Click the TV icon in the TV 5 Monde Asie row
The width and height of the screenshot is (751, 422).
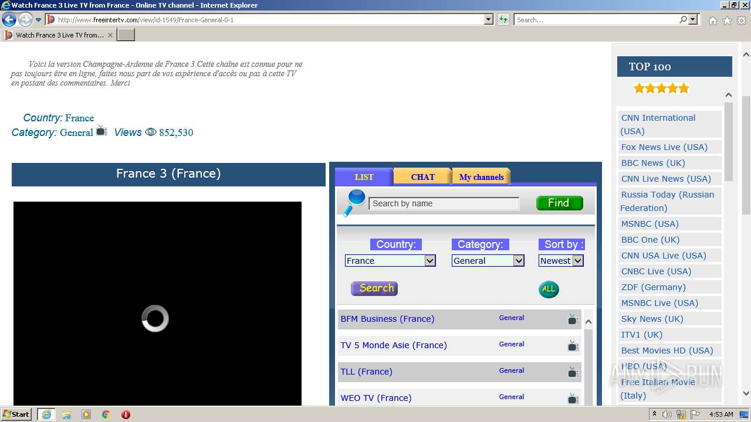click(573, 346)
